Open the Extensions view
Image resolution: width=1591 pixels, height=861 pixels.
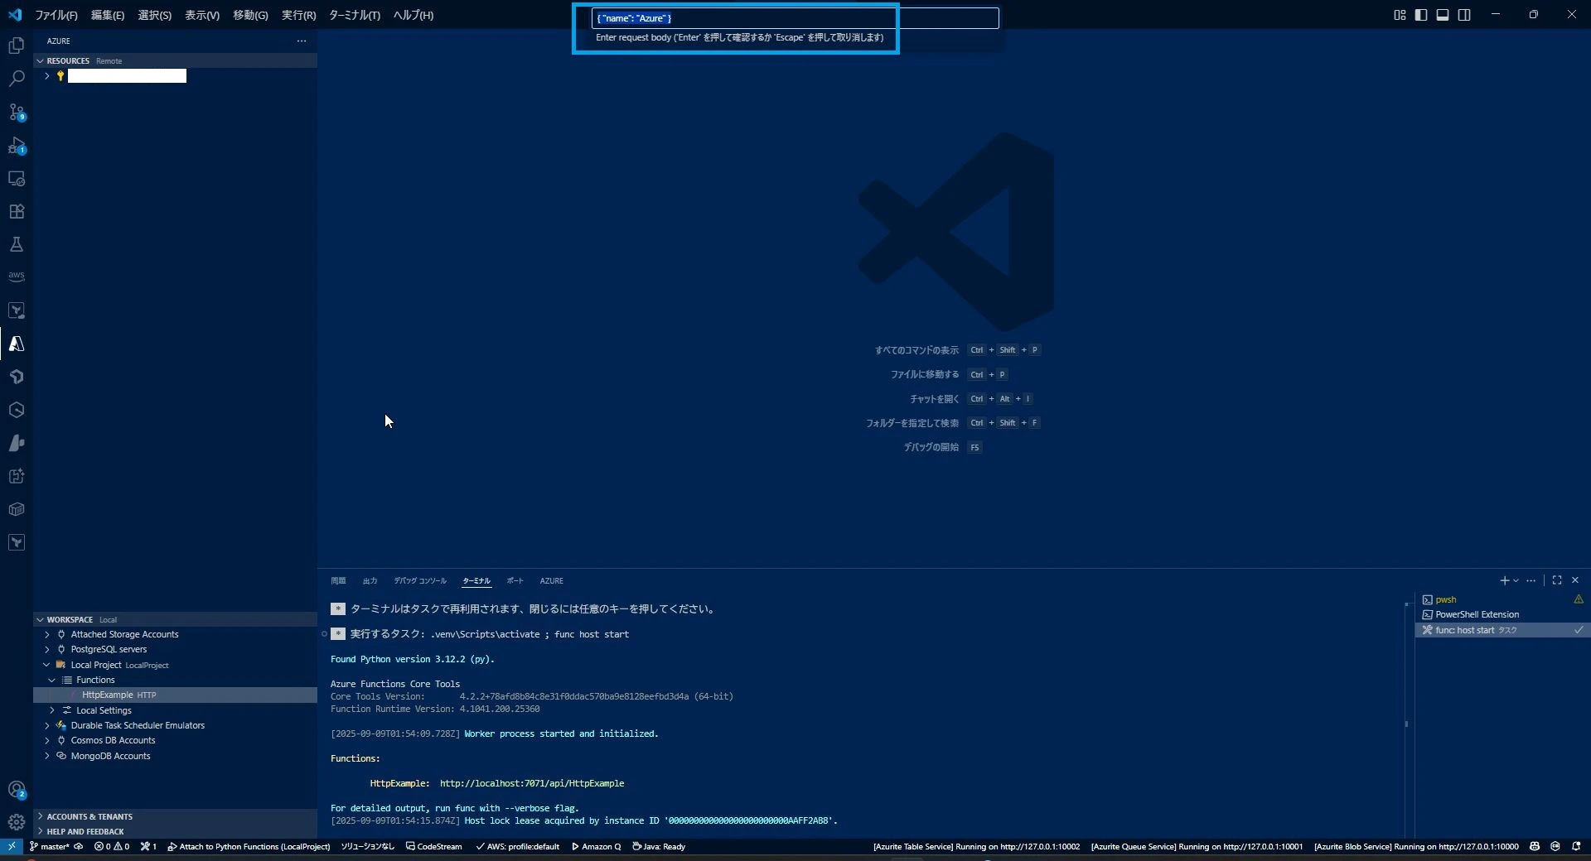pyautogui.click(x=17, y=211)
